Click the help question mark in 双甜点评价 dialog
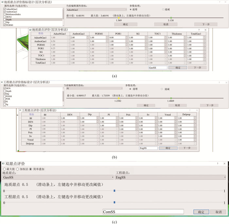 218,163
